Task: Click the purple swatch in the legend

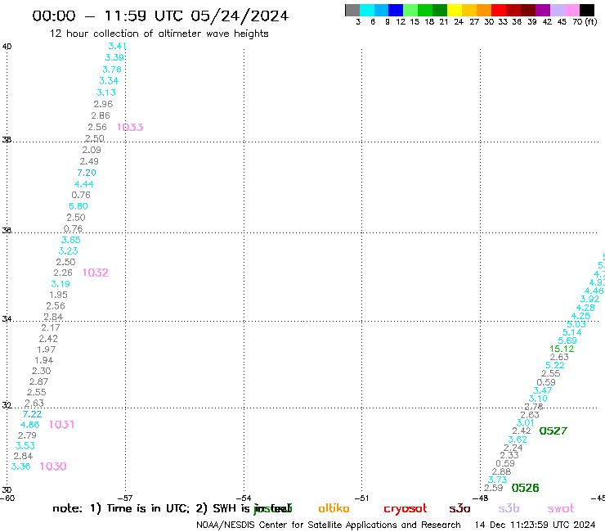Action: pyautogui.click(x=543, y=10)
